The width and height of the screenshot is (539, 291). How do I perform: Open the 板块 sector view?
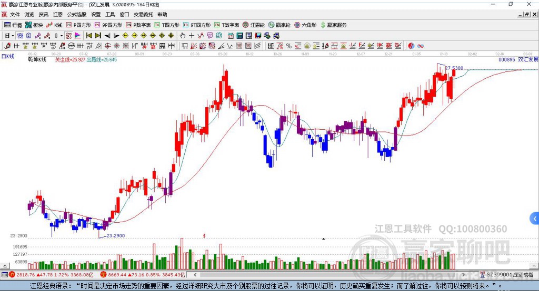pyautogui.click(x=34, y=25)
